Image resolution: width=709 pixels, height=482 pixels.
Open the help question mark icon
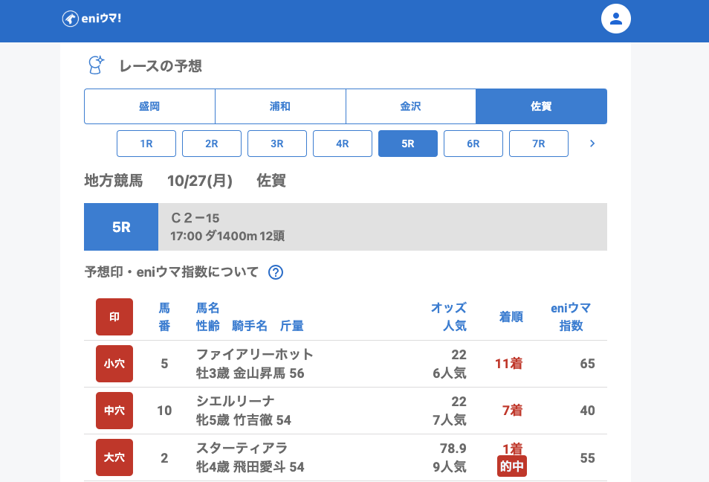pos(276,272)
